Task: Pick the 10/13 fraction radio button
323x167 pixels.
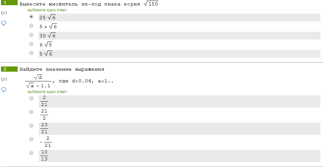Action: coord(31,153)
